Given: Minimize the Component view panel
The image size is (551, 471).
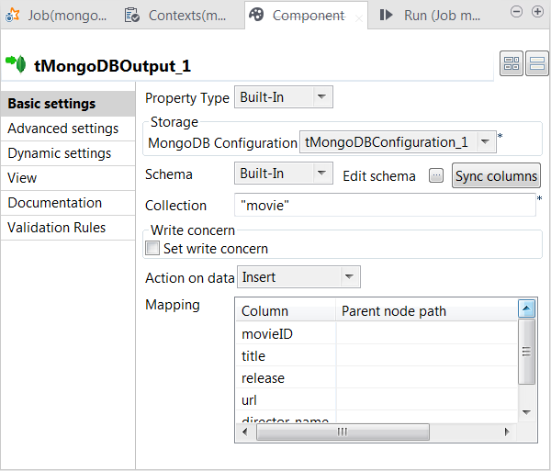Looking at the screenshot, I should [515, 11].
